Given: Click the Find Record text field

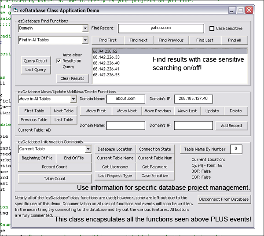Looking at the screenshot, I should pyautogui.click(x=161, y=29).
